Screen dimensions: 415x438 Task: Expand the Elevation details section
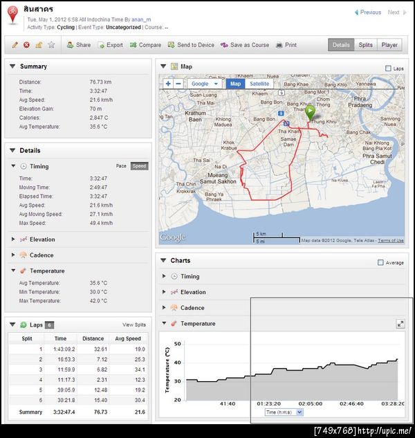(x=13, y=239)
